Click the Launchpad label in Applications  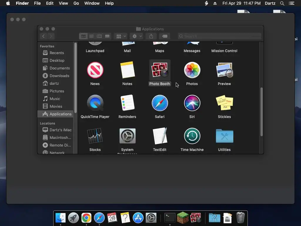tap(95, 51)
